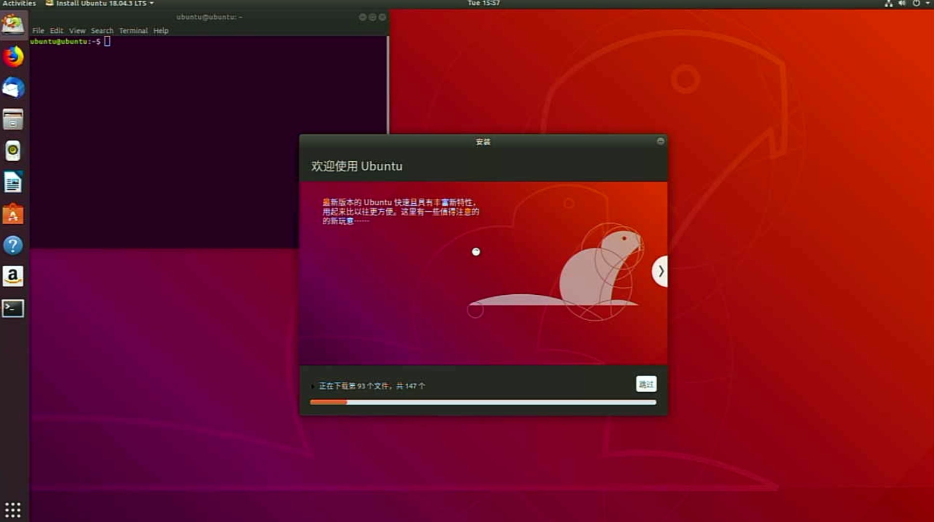Open LibreOffice Writer from dock

click(13, 183)
